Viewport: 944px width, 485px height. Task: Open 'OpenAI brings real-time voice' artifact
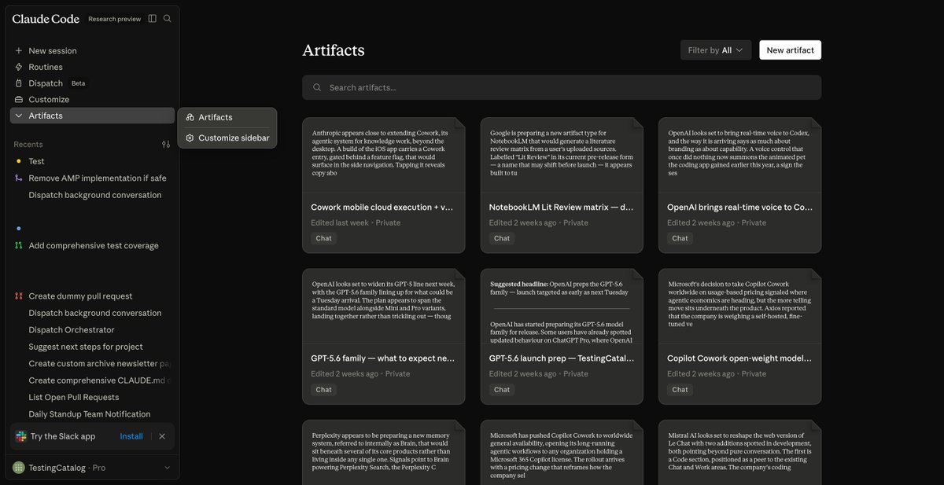pyautogui.click(x=739, y=185)
